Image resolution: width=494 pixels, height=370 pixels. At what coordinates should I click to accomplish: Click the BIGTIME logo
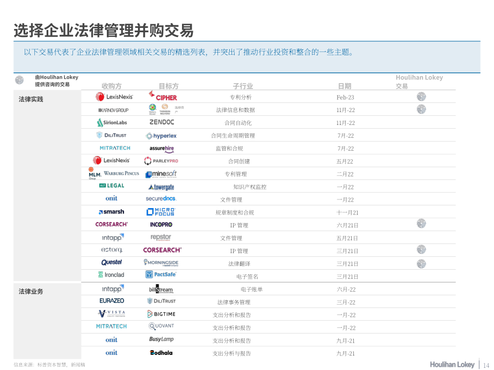[161, 314]
